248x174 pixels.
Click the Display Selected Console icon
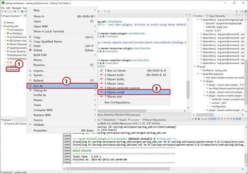coord(222,119)
